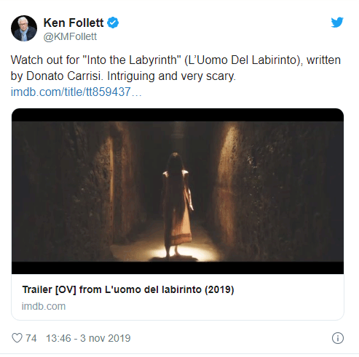Open the @KMFollett handle link
Viewport: 359px width, 357px height.
tap(70, 36)
